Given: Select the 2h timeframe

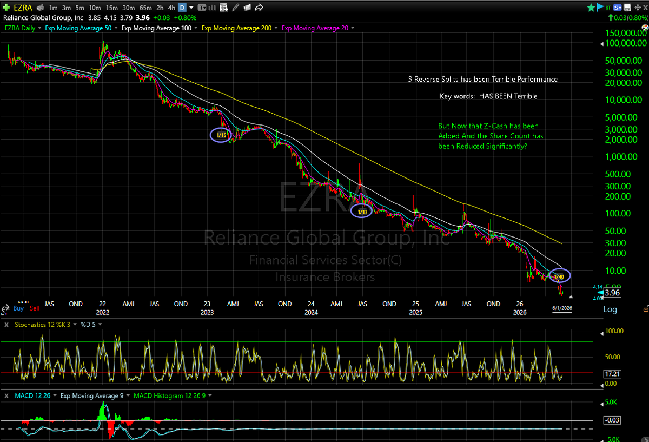Looking at the screenshot, I should pyautogui.click(x=160, y=8).
